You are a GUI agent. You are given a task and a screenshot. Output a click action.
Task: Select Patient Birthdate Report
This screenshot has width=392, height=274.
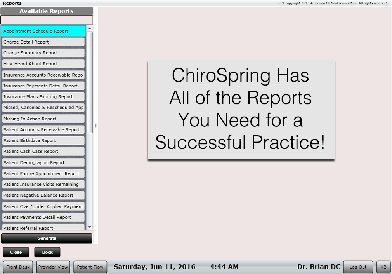click(43, 141)
